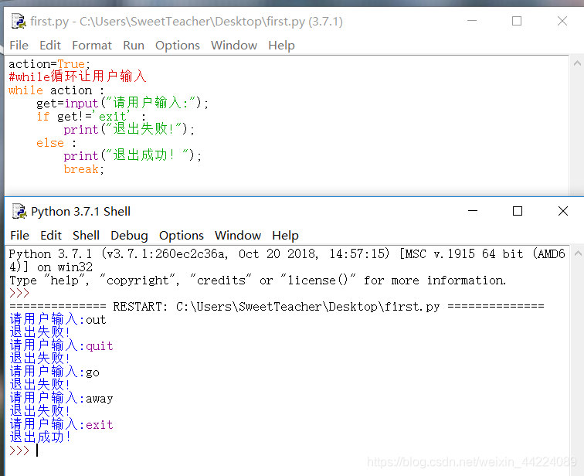Click the 'away' input text in Shell
The width and height of the screenshot is (584, 476).
100,399
